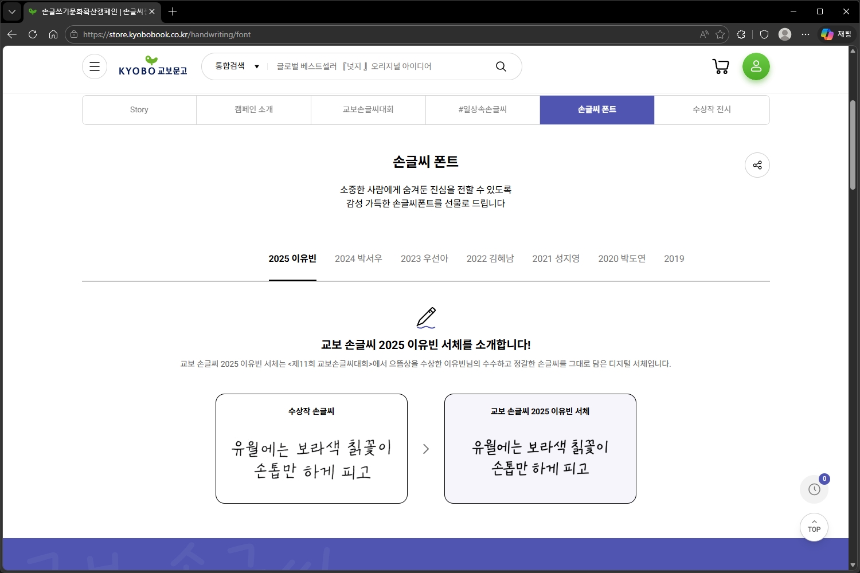Share this page via share icon

[x=757, y=165]
